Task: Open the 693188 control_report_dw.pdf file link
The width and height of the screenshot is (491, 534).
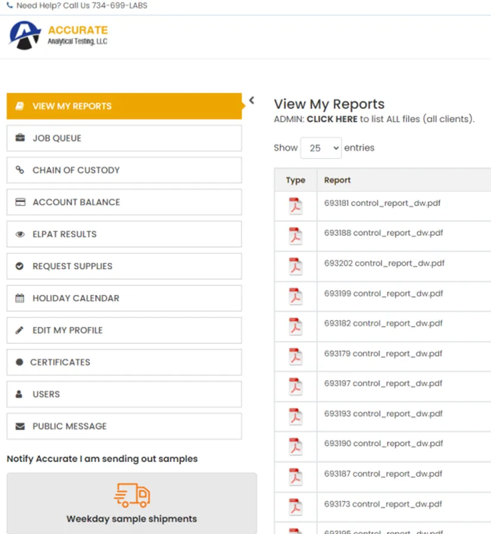Action: [383, 233]
